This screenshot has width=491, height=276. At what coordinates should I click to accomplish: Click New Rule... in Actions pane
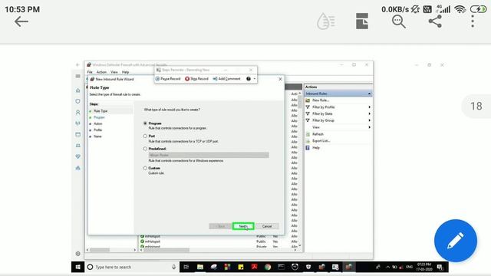[x=321, y=100]
